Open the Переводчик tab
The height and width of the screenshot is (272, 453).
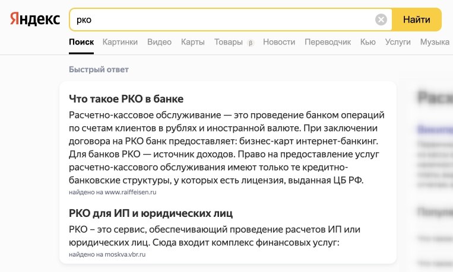[328, 42]
